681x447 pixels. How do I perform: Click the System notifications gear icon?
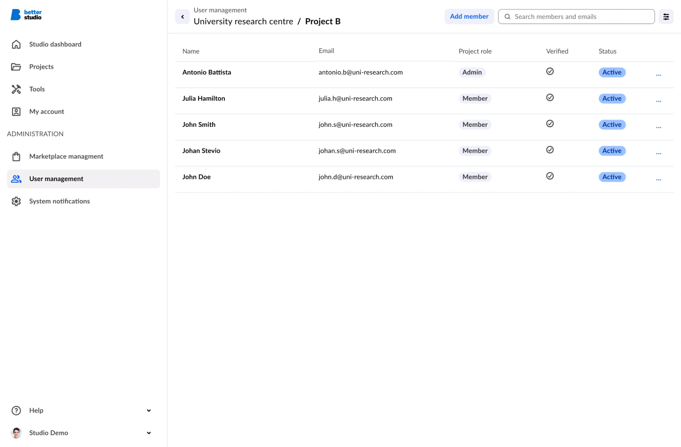coord(16,201)
